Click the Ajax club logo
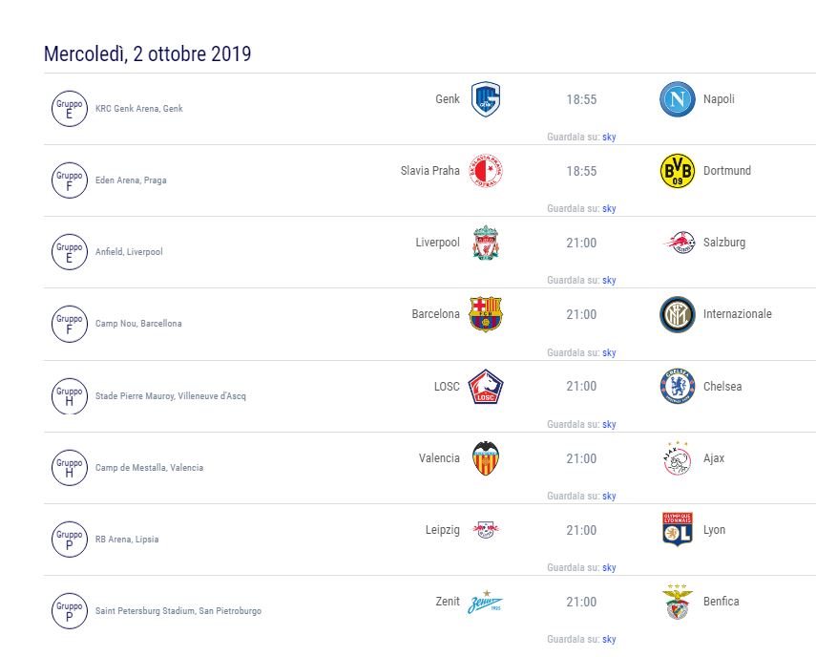 677,458
